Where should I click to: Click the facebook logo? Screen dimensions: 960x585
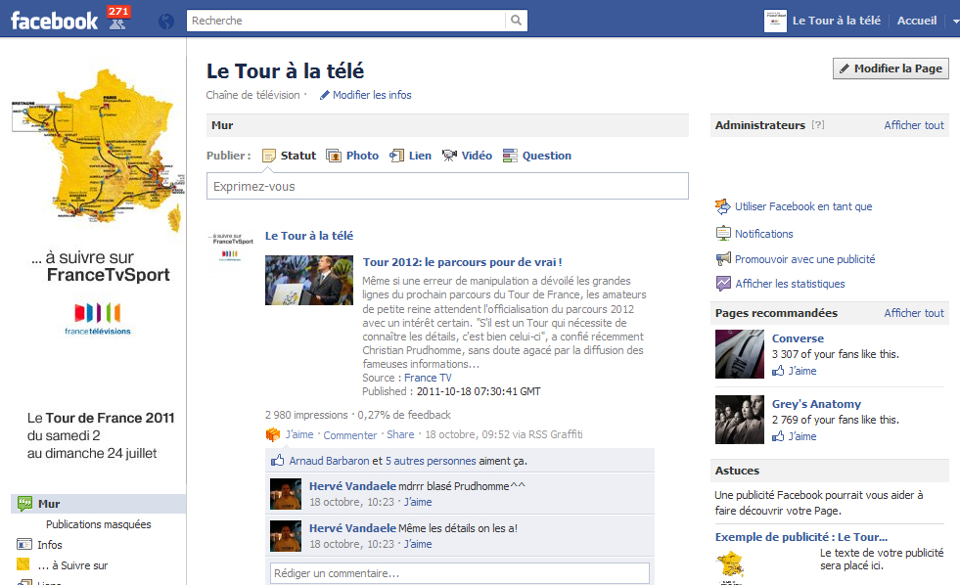[x=55, y=21]
